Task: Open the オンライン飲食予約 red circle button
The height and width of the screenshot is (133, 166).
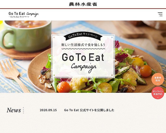Action: pos(158,93)
